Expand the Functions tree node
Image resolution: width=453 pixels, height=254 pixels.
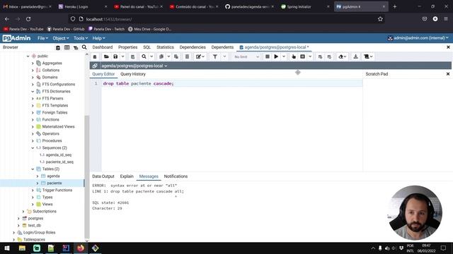point(33,119)
